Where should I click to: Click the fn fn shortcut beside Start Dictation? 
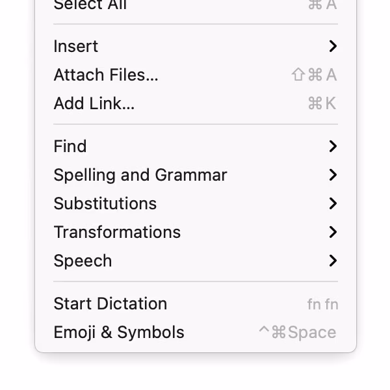[x=322, y=304]
